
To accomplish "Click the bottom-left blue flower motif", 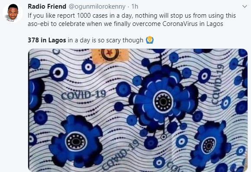I will (x=76, y=141).
